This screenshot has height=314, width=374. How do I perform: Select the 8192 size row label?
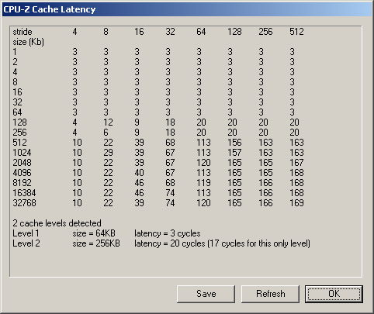22,183
